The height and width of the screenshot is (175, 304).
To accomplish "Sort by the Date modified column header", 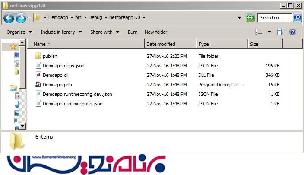I will click(x=161, y=44).
